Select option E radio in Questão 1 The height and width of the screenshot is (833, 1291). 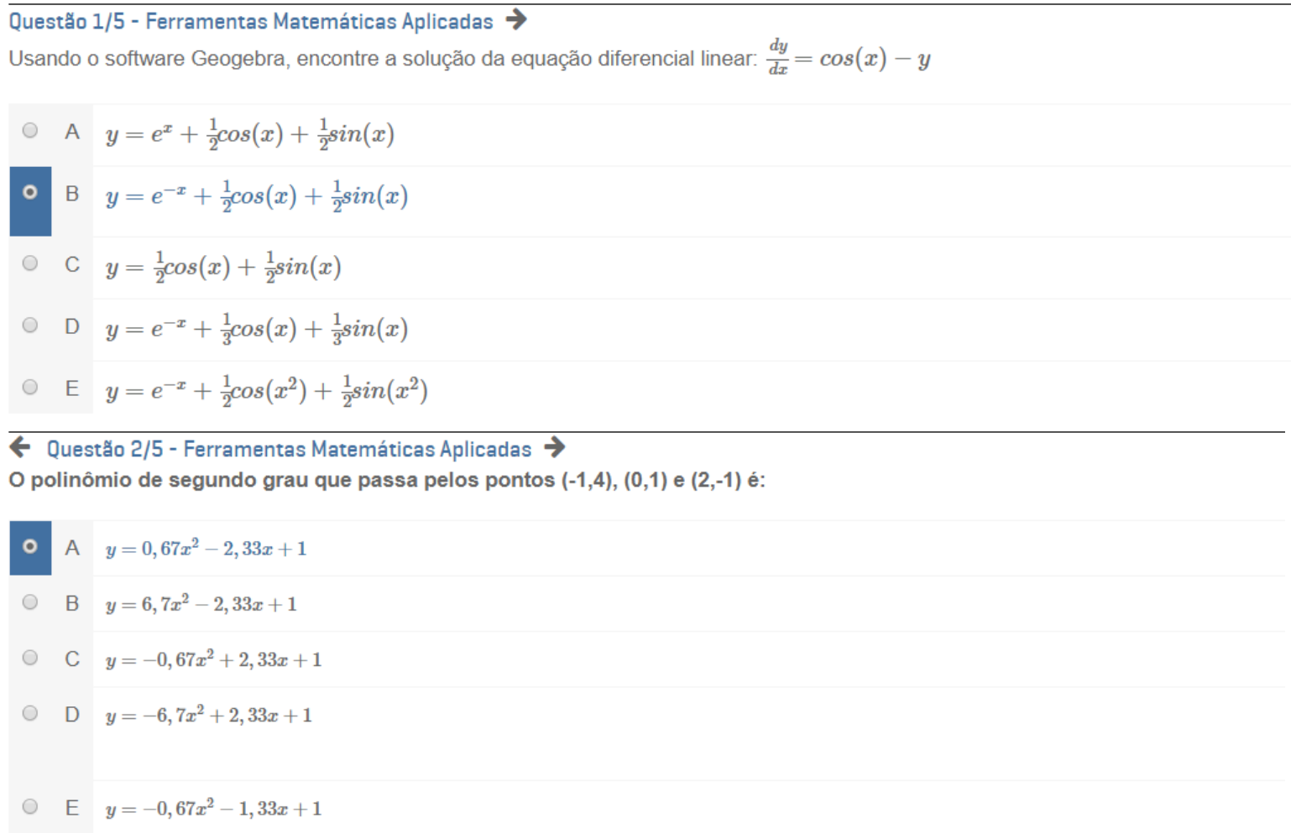click(x=30, y=387)
